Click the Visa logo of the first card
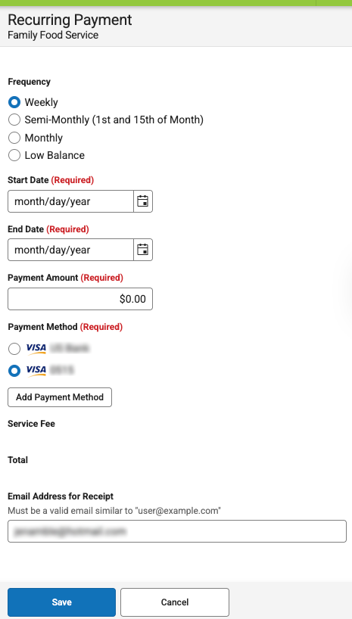The height and width of the screenshot is (619, 352). (x=36, y=349)
